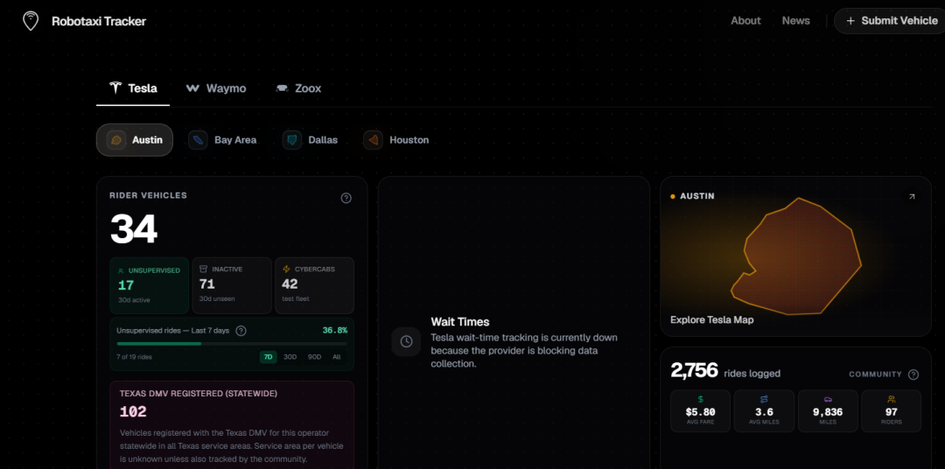Select the Houston city filter
The image size is (945, 469).
(x=396, y=140)
